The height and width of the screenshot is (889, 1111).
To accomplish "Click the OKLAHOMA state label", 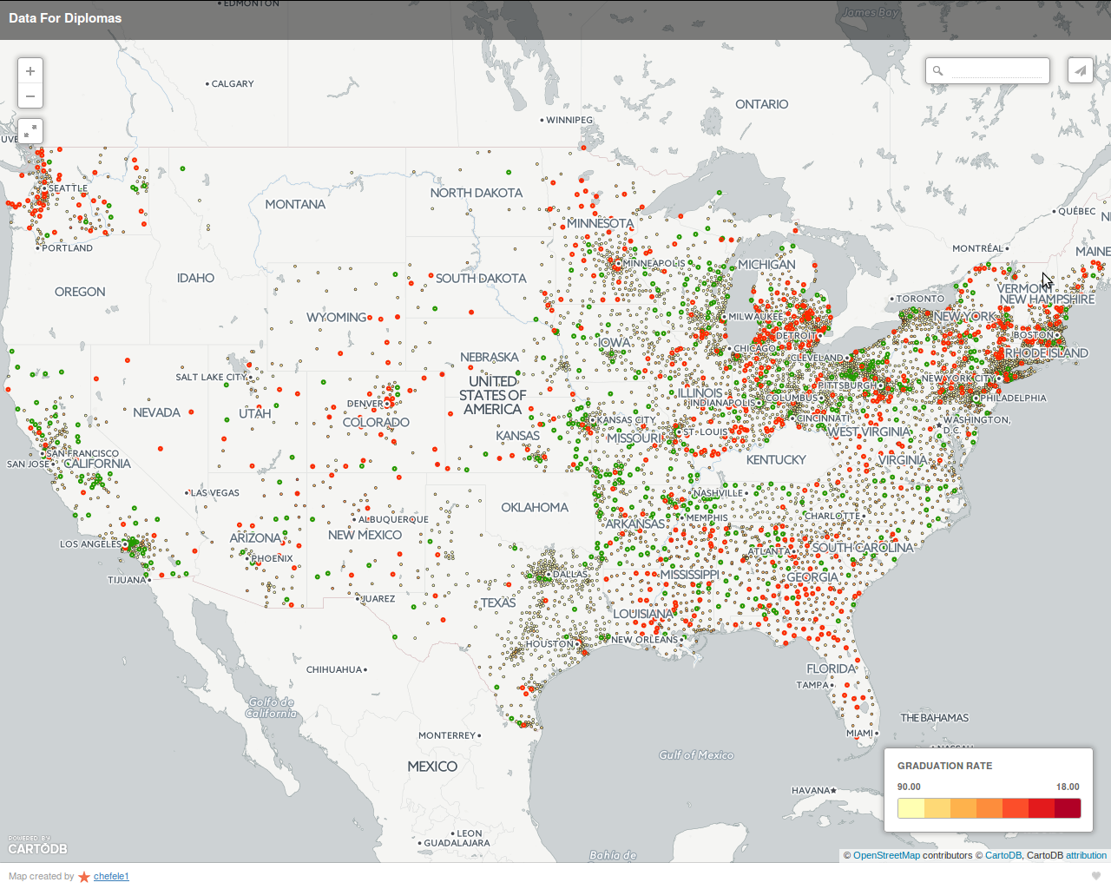I will tap(535, 507).
